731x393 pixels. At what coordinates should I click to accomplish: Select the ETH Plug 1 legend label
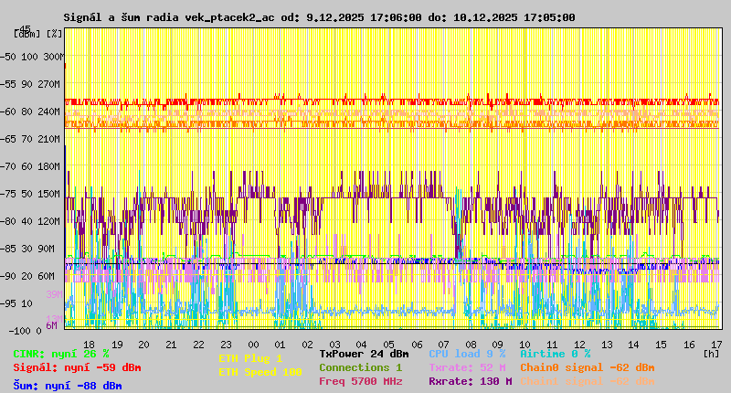tap(251, 358)
